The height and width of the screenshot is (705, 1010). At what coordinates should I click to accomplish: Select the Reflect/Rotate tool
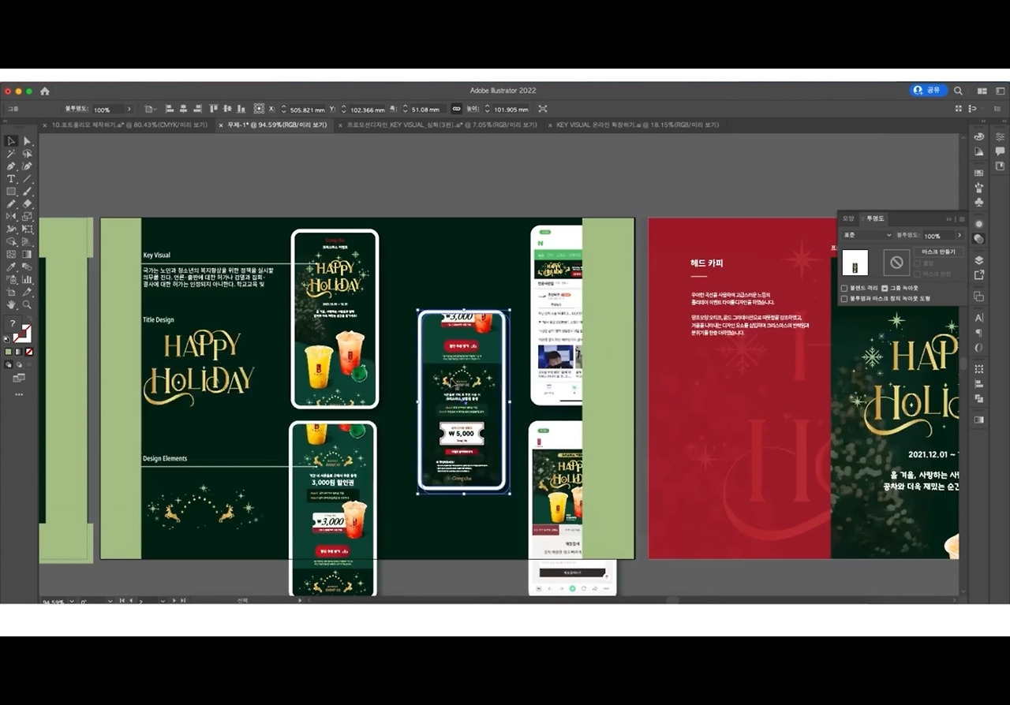coord(11,216)
